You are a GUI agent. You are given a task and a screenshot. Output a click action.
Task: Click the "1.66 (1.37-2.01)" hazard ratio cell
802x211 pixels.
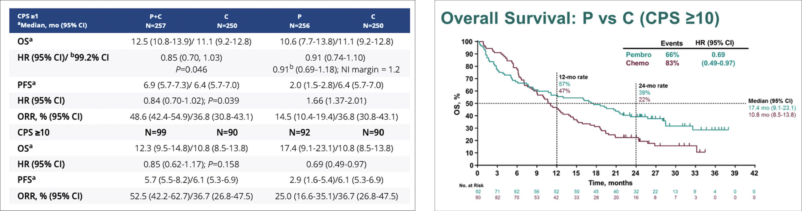coord(336,101)
